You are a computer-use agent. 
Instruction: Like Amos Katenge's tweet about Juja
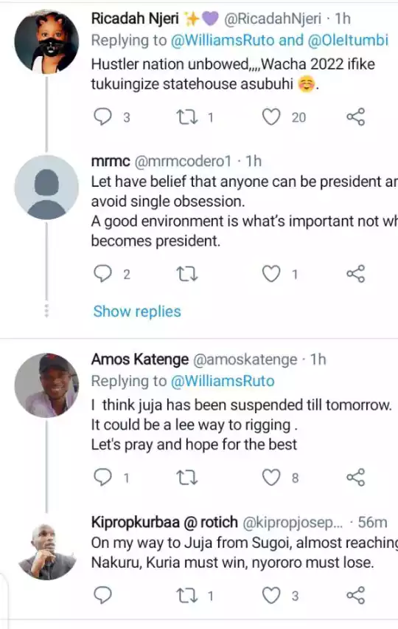271,478
